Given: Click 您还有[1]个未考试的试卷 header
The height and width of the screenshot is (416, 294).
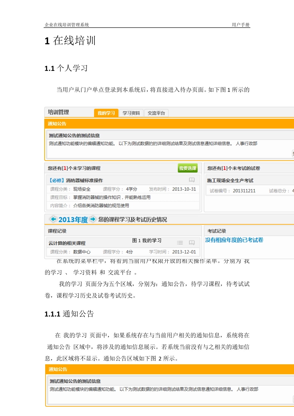Looking at the screenshot, I should (234, 168).
